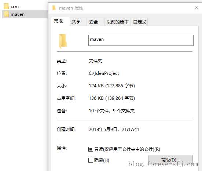Go to the 自定义 tab
202x171 pixels.
139,22
